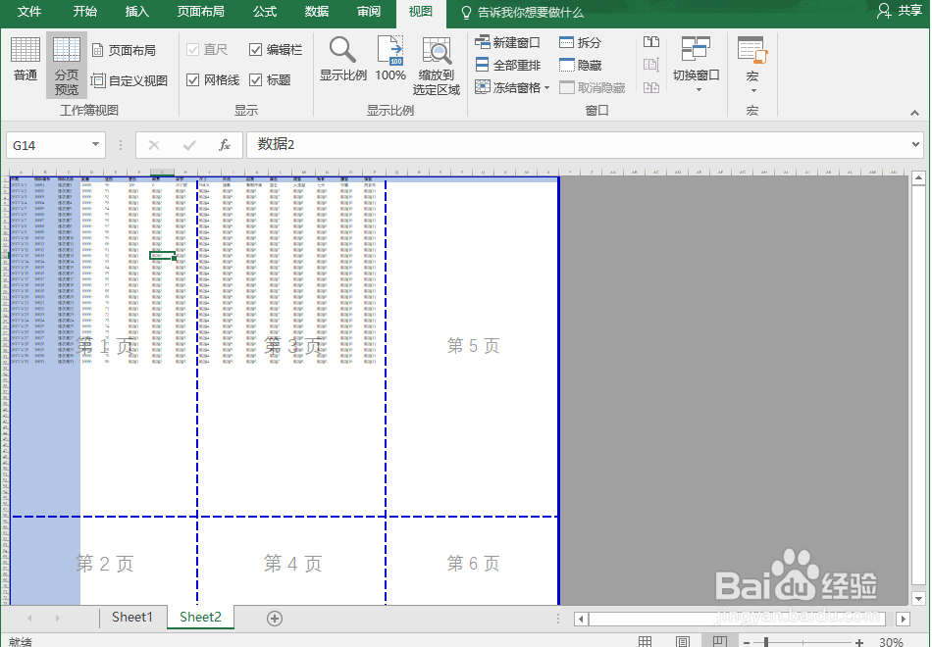This screenshot has width=932, height=647.
Task: Switch to 普通 (Normal) view
Action: tap(25, 61)
